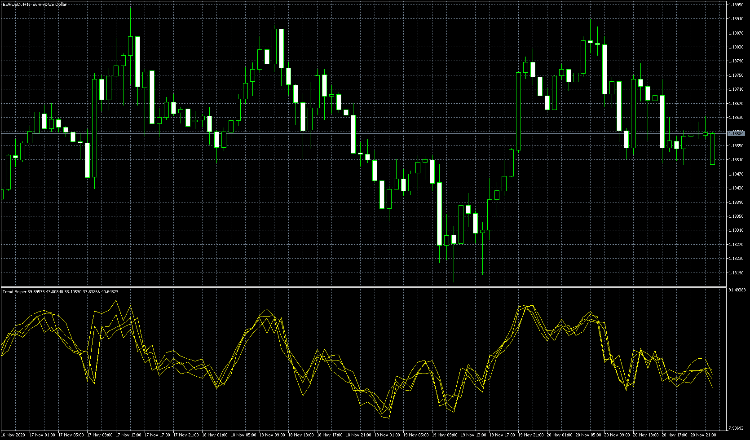
Task: Click the 19 Nov 21:00 time label
Action: click(531, 435)
